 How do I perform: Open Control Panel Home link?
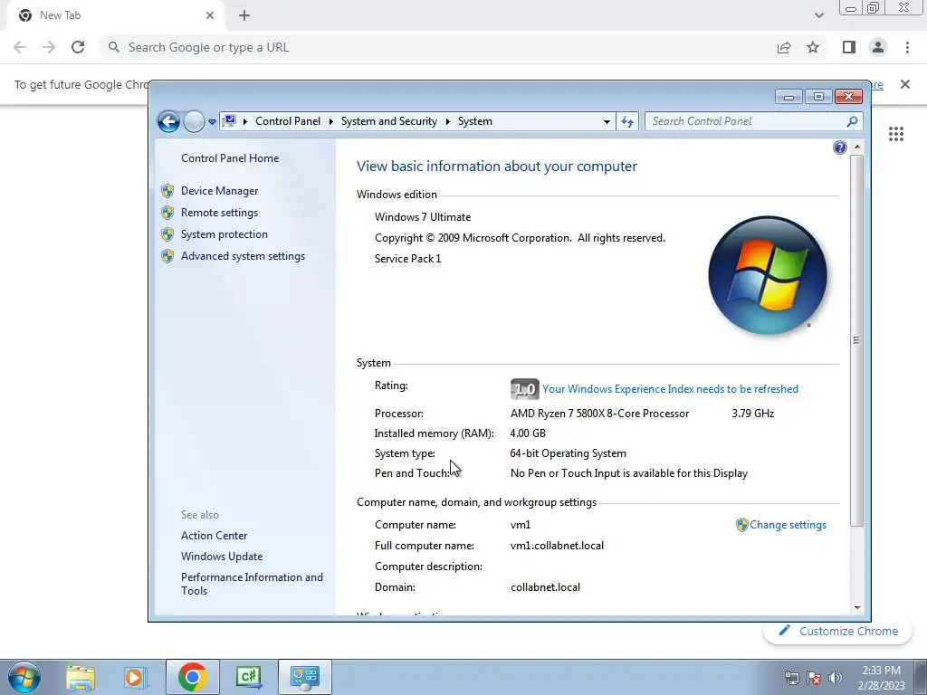(230, 158)
